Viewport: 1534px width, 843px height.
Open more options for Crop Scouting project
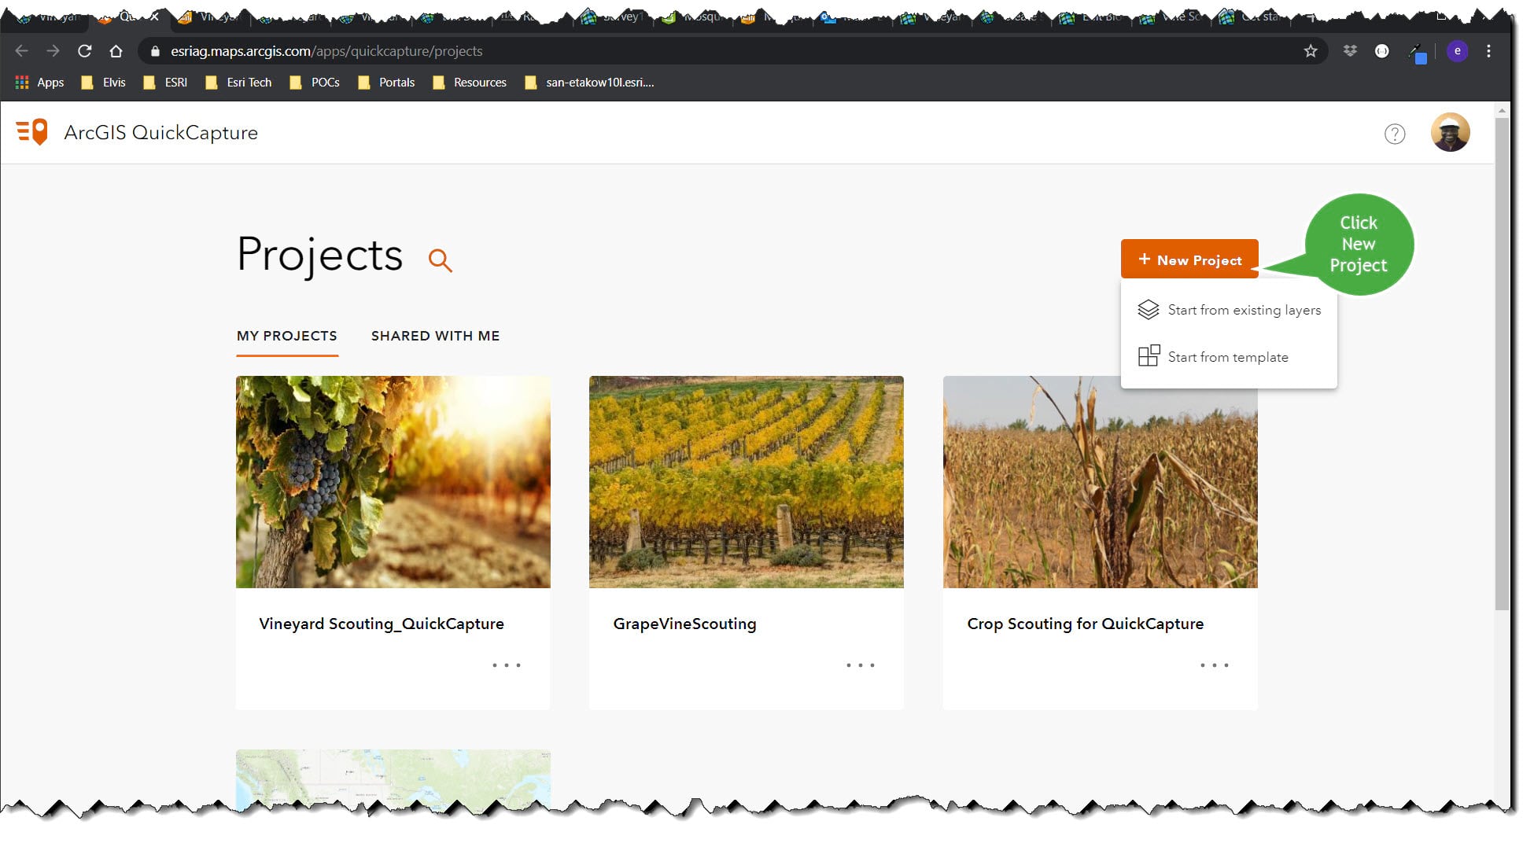tap(1215, 665)
